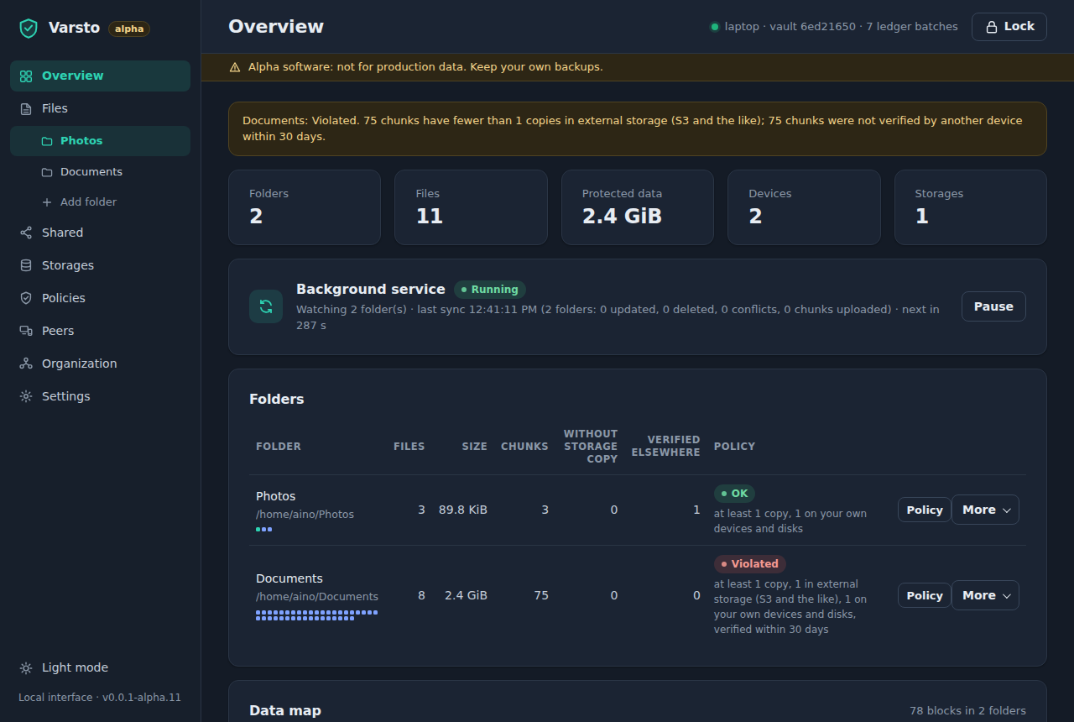Open Policy for the Photos folder
The width and height of the screenshot is (1074, 722).
pos(925,510)
